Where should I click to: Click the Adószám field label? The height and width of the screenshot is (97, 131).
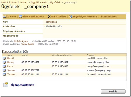pos(9,27)
